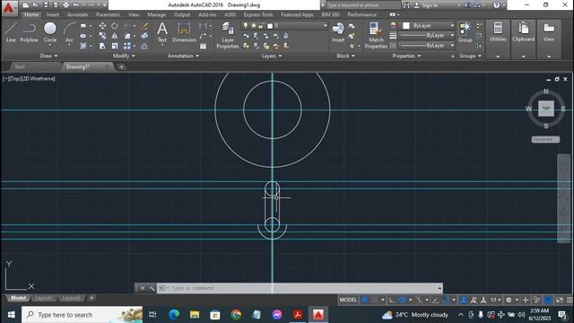Click the Group tool icon
Viewport: 574px width, 323px height.
coord(465,32)
